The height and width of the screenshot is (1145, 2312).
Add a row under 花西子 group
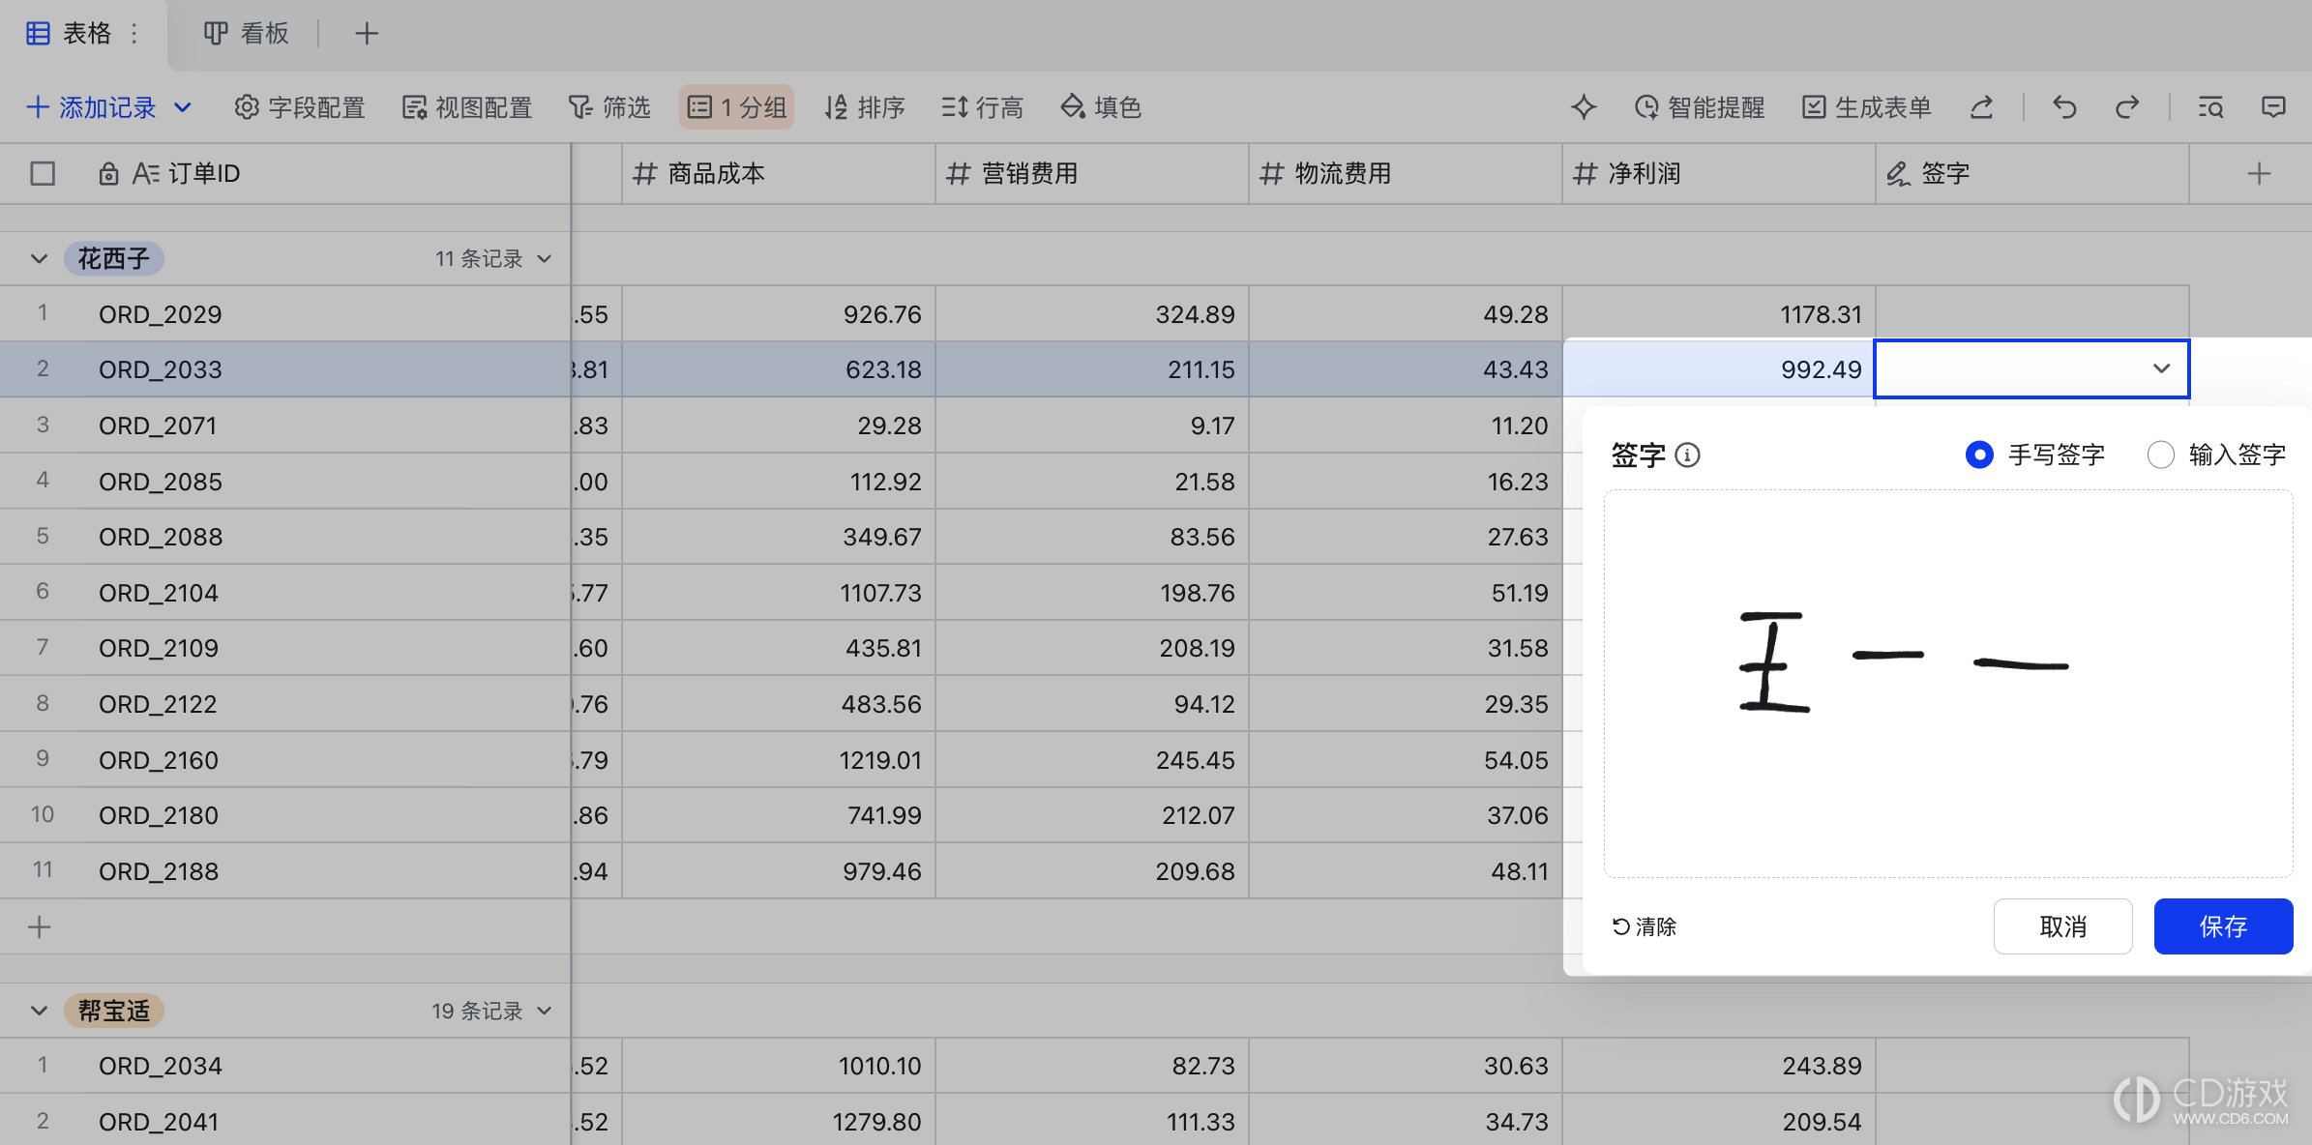click(x=40, y=927)
